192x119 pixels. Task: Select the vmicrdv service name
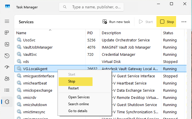pos(29,97)
